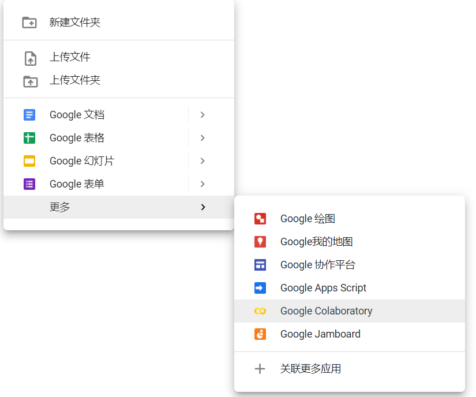Click the Google My Maps pin icon
This screenshot has width=476, height=397.
click(260, 242)
